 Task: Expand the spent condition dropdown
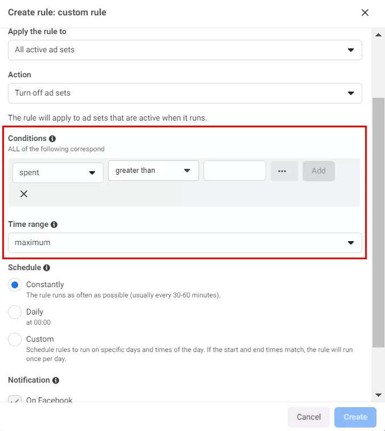pos(58,173)
